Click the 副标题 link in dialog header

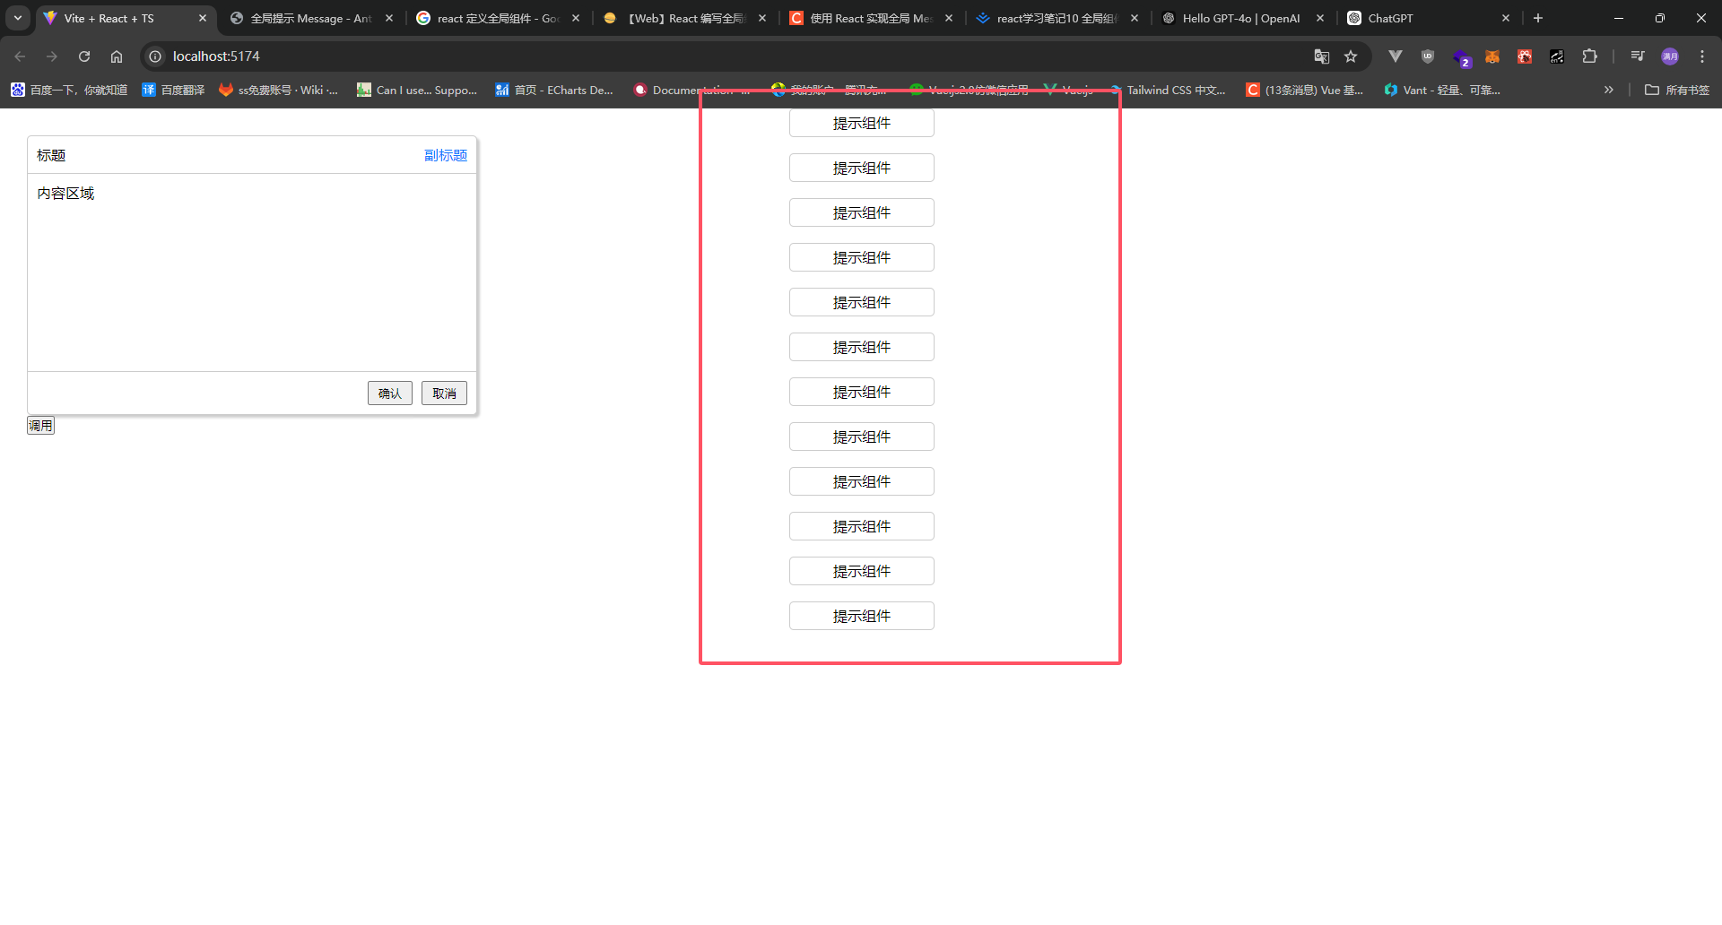coord(445,155)
